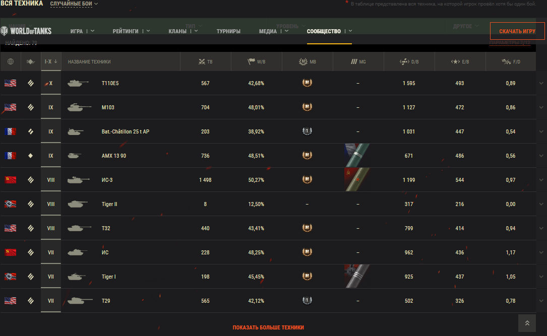Screen dimensions: 547x336
Task: Click the Вся техника heading
Action: click(22, 4)
